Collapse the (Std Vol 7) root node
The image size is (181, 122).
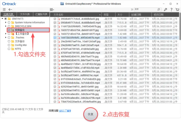[2, 19]
